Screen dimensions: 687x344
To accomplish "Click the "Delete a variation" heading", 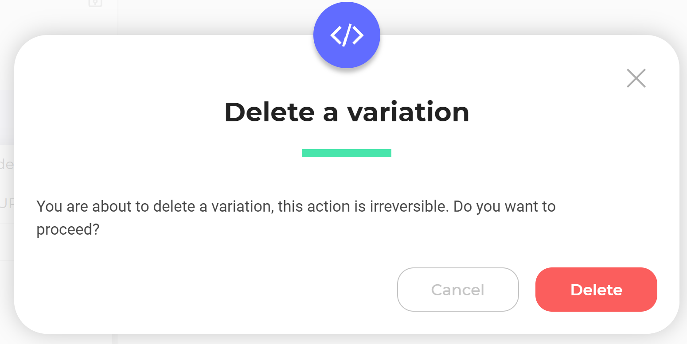I will [x=347, y=112].
